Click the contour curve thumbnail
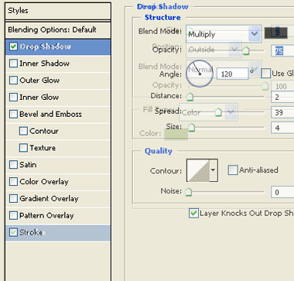The height and width of the screenshot is (281, 294). pyautogui.click(x=198, y=170)
